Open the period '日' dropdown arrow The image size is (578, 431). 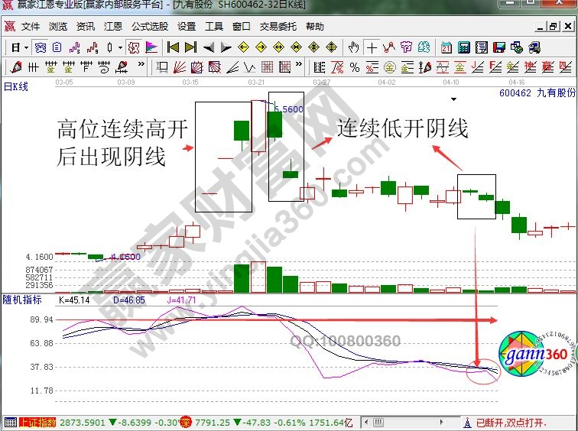pos(26,47)
